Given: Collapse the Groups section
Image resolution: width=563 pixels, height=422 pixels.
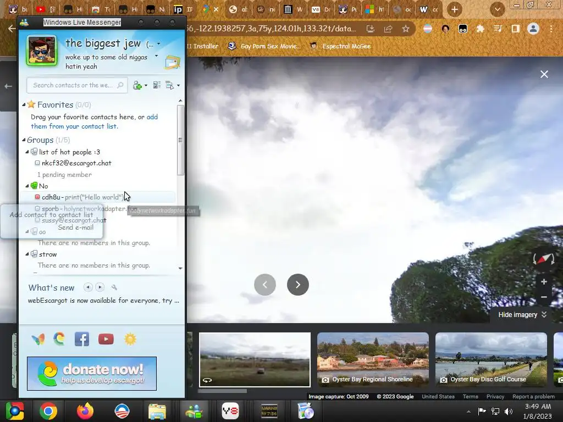Looking at the screenshot, I should click(x=24, y=140).
